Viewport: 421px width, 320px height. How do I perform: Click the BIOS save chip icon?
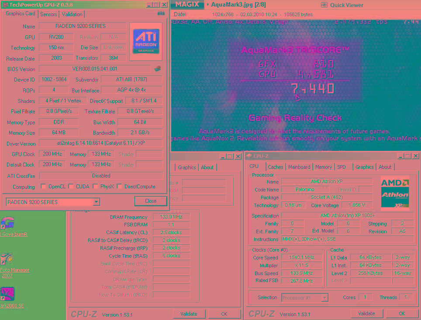point(158,68)
